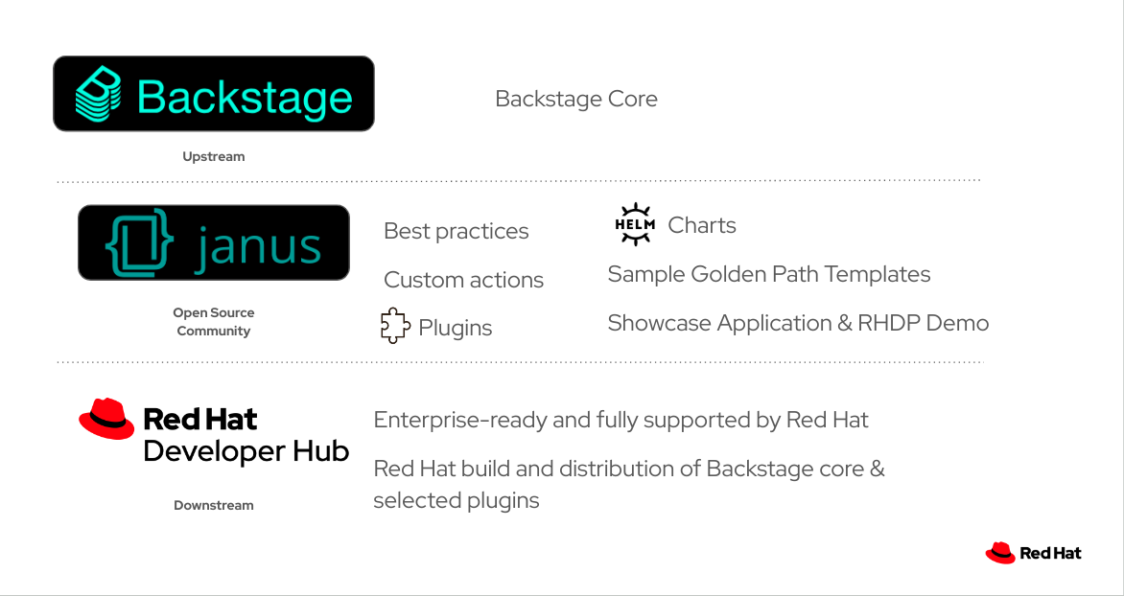Select the Downstream label
The image size is (1124, 596).
214,505
